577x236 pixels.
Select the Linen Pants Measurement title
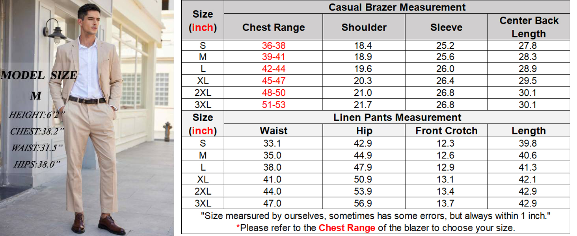pyautogui.click(x=397, y=117)
